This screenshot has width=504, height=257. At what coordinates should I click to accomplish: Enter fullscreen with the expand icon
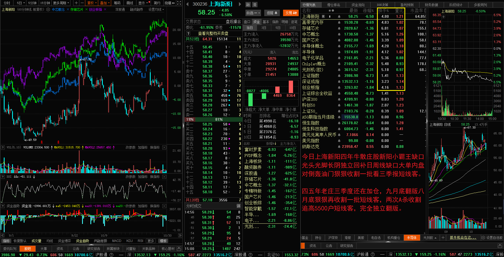coord(179,3)
